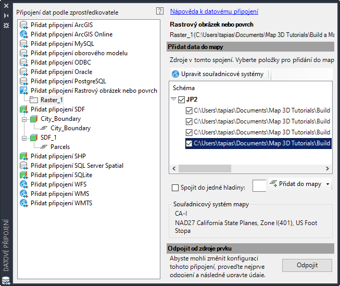Viewport: 340px width, 286px height.
Task: Open 'Nápověda k datovému připojení' link
Action: point(214,11)
